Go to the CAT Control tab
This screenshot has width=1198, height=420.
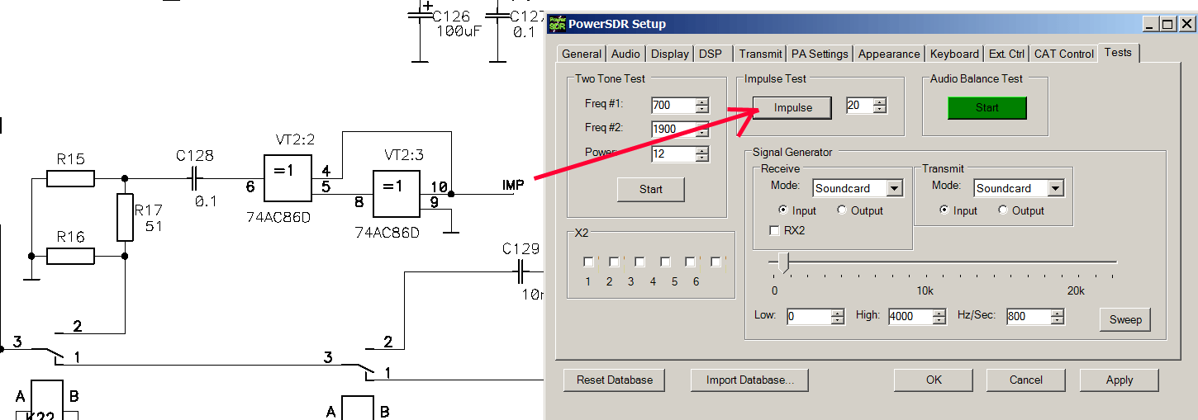(x=1063, y=54)
